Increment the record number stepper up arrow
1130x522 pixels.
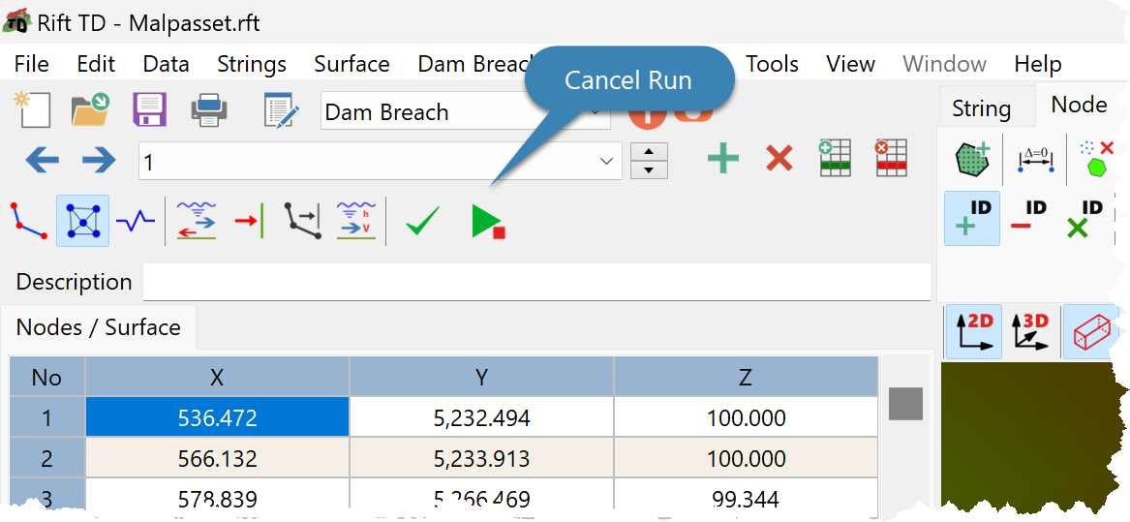pyautogui.click(x=649, y=151)
